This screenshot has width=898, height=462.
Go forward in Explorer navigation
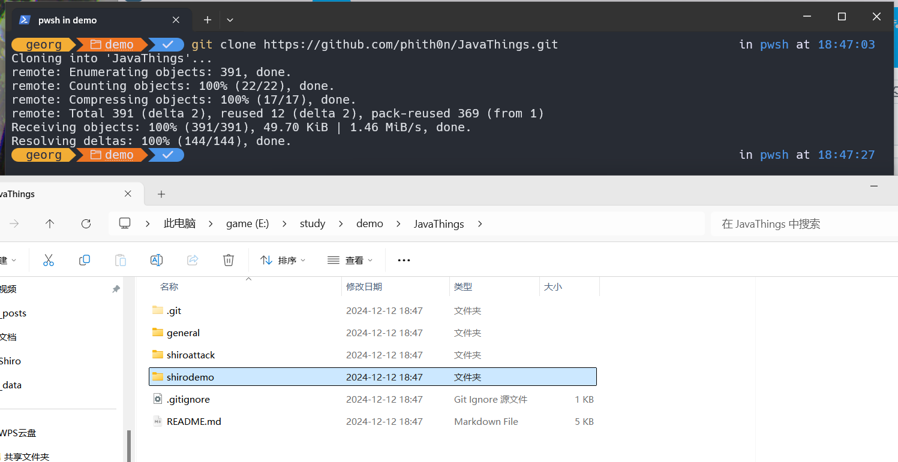click(14, 224)
